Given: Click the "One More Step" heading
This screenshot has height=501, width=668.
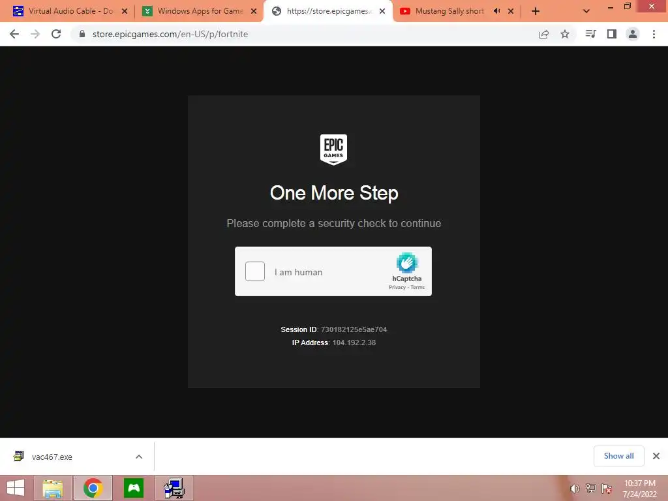Looking at the screenshot, I should (x=334, y=193).
